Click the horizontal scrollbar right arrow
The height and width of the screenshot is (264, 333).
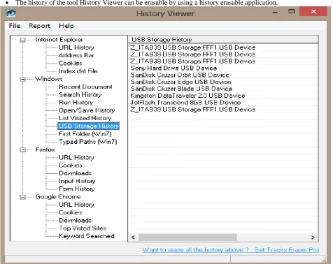[313, 237]
